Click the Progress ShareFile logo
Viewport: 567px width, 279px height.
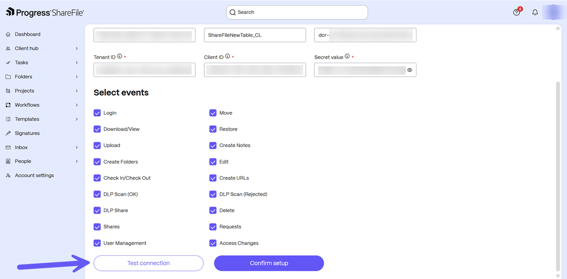coord(45,13)
